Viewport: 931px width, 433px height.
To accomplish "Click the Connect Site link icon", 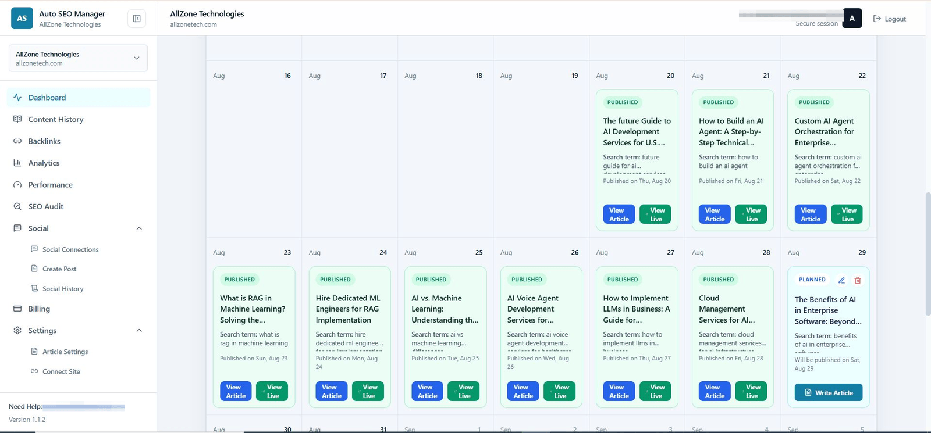I will (34, 371).
